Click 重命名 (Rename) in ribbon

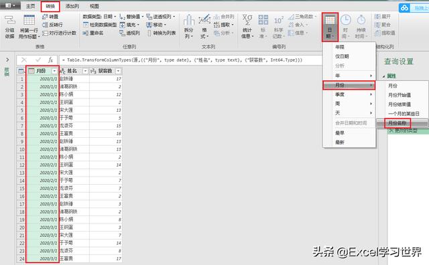tap(93, 33)
